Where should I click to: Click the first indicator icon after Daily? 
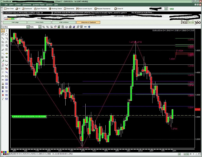point(44,27)
